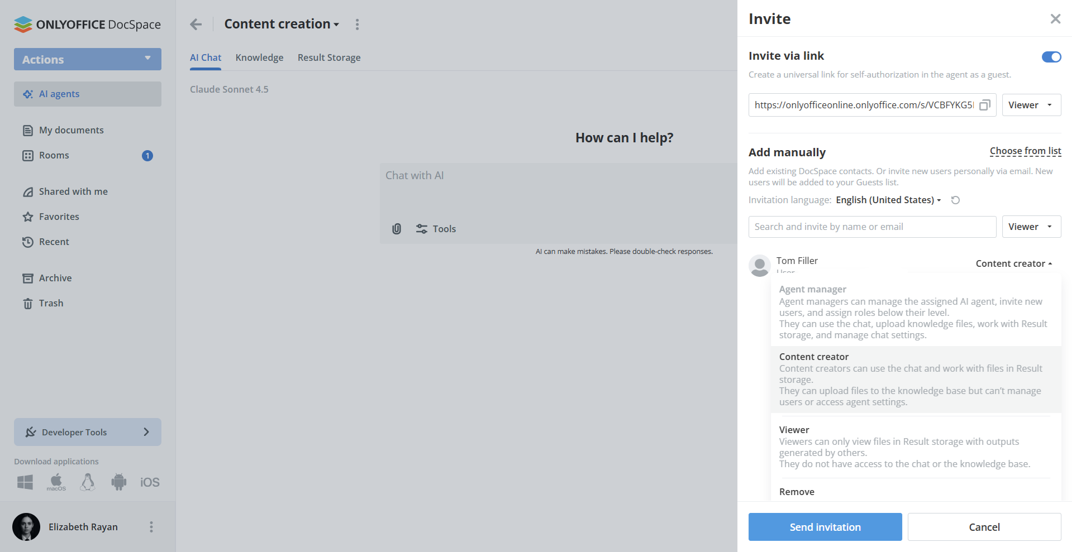
Task: Open Rooms from the sidebar icon
Action: 27,155
